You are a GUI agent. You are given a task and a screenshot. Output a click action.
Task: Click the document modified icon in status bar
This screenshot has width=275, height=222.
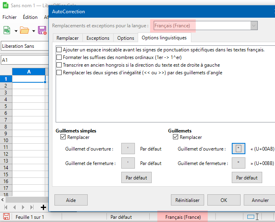coord(6,217)
